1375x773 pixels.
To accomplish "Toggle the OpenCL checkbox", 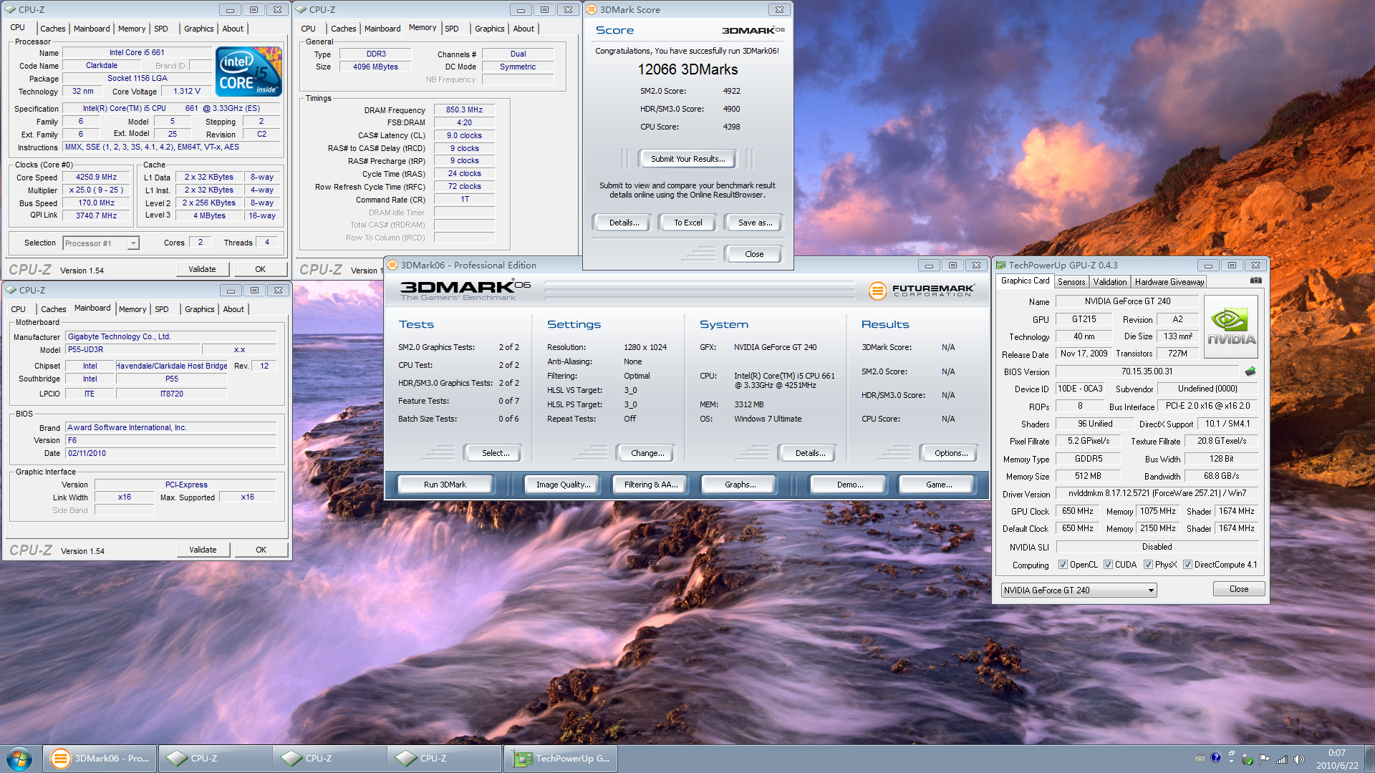I will 1063,565.
